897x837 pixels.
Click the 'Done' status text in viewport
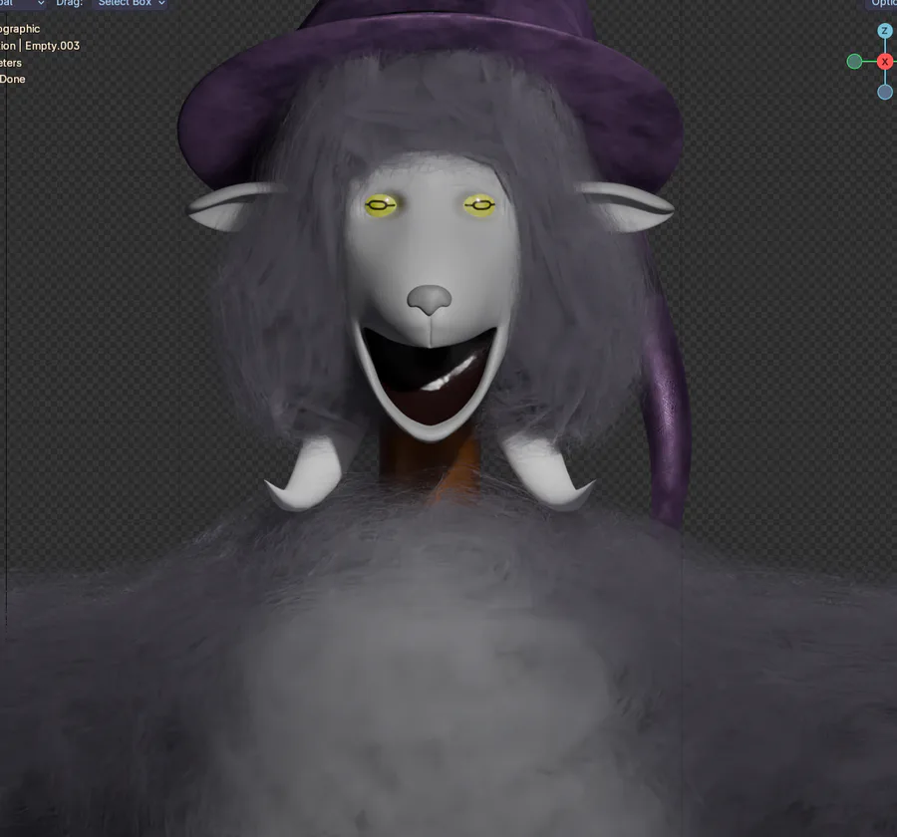pyautogui.click(x=13, y=79)
